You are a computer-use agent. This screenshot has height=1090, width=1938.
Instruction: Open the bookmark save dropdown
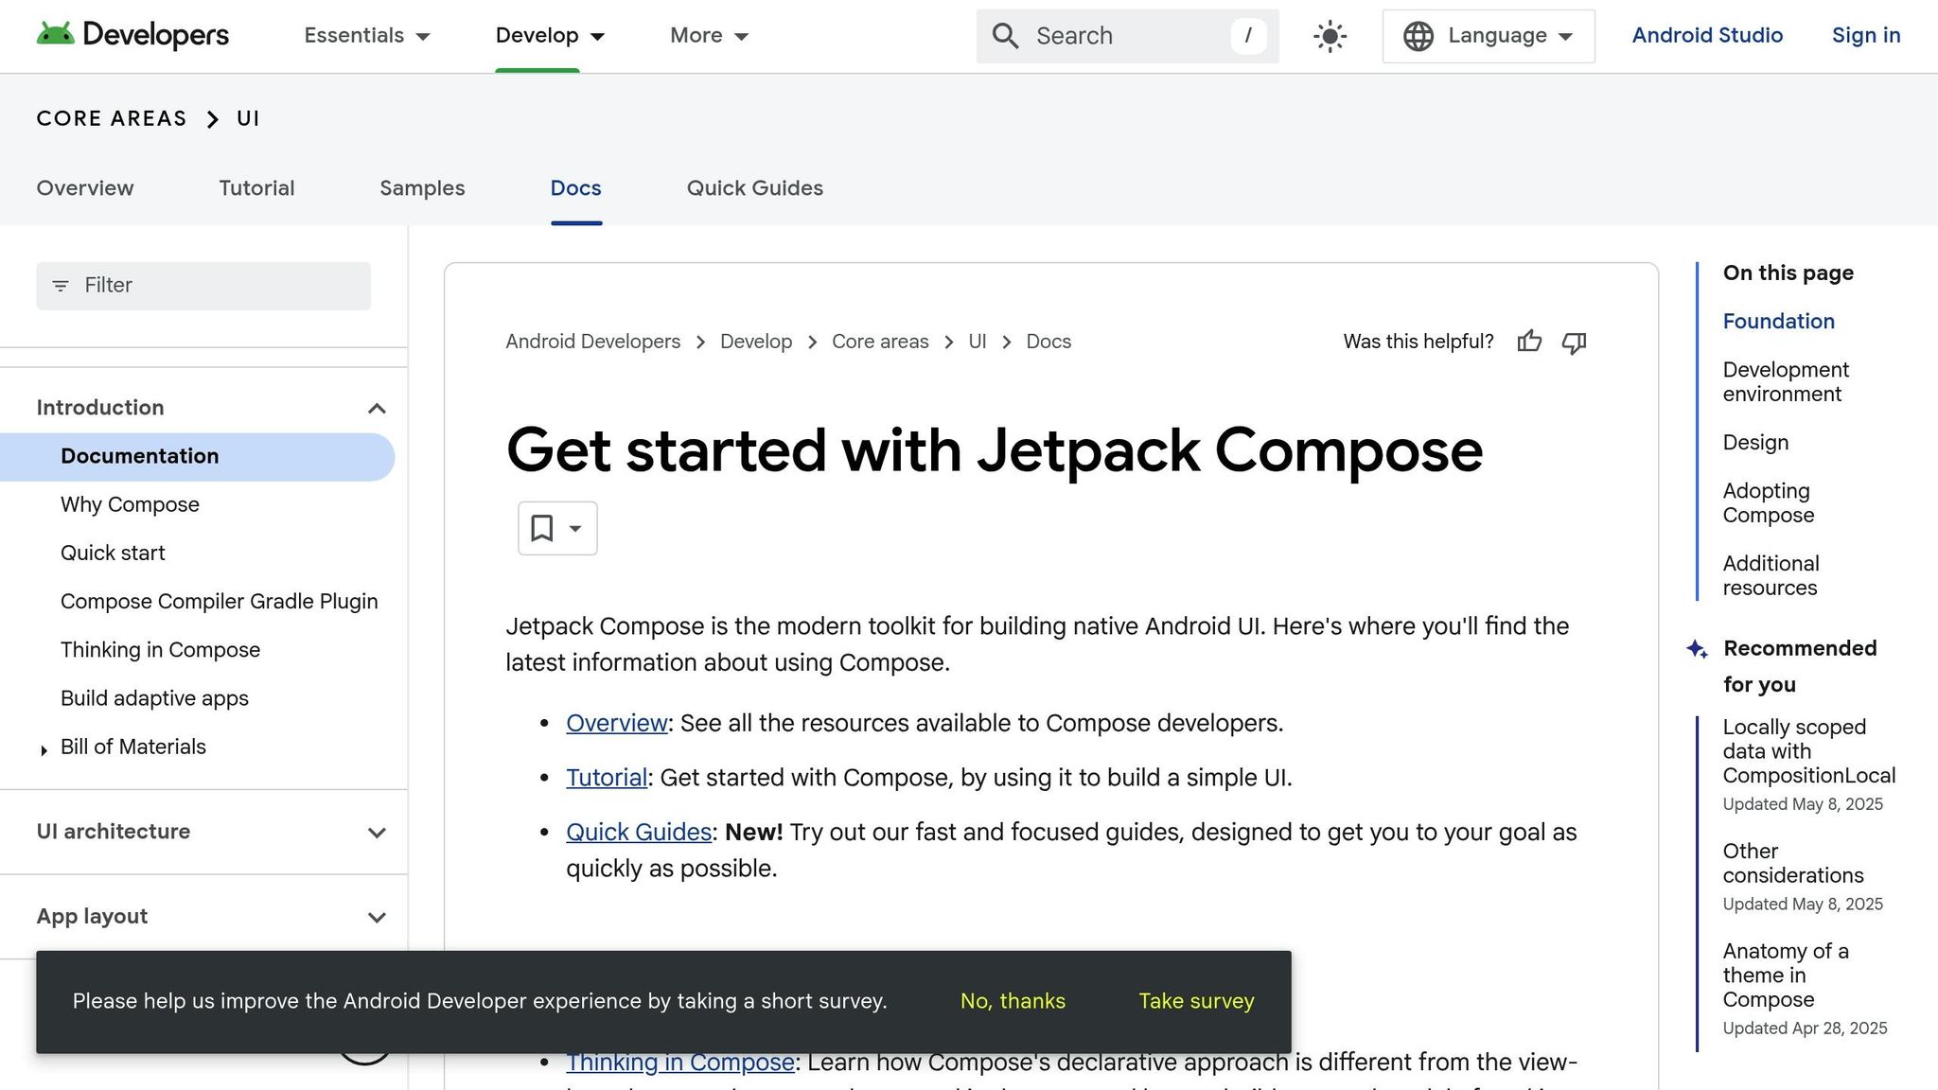pyautogui.click(x=557, y=528)
